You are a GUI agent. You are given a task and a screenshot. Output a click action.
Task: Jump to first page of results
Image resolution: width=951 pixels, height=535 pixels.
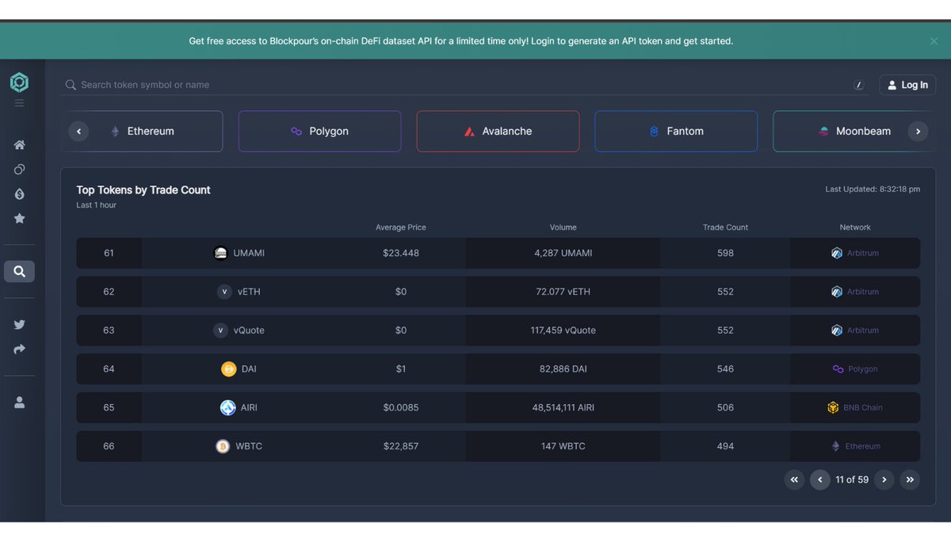click(794, 480)
